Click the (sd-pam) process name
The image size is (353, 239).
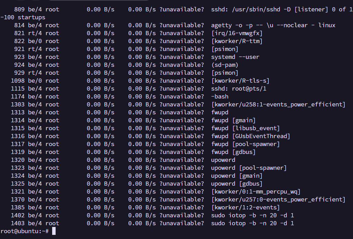(225, 65)
